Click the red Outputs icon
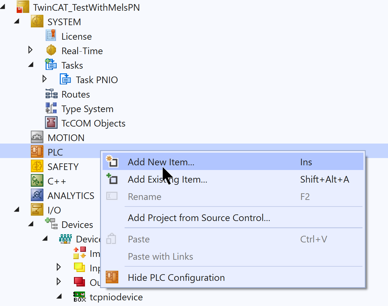The width and height of the screenshot is (388, 306). [x=80, y=282]
